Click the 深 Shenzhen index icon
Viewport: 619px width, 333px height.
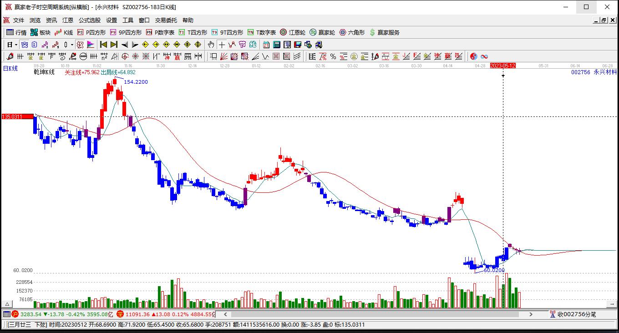tap(120, 314)
